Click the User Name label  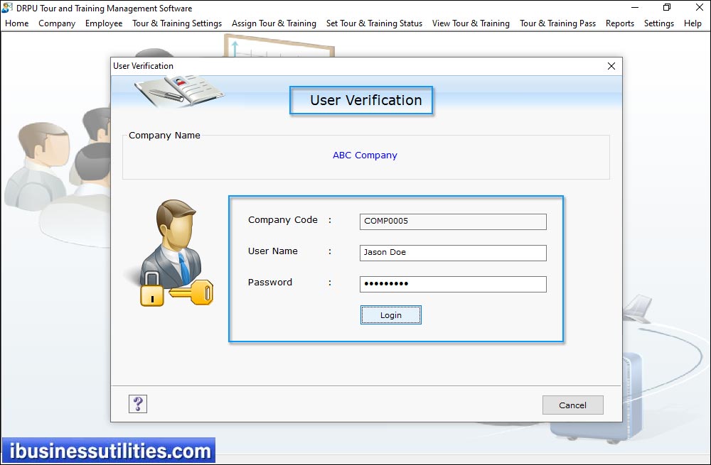coord(272,251)
